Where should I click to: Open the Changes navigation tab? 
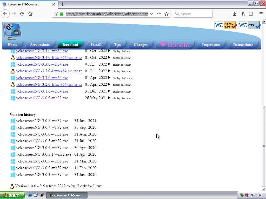pyautogui.click(x=141, y=45)
